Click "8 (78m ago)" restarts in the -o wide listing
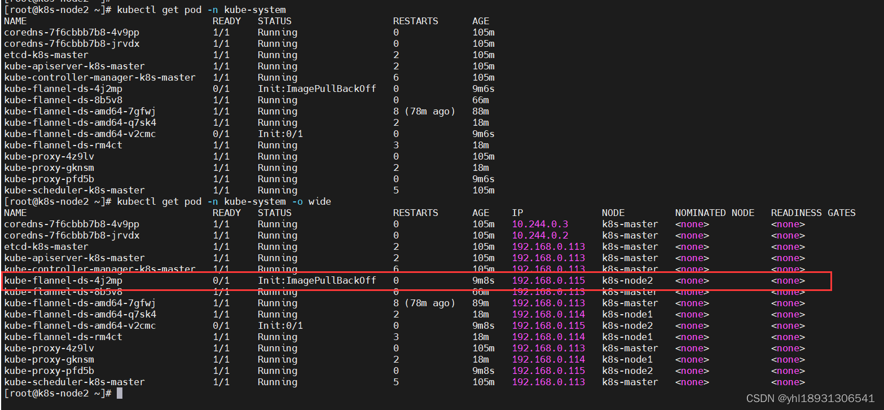The image size is (884, 410). [424, 303]
